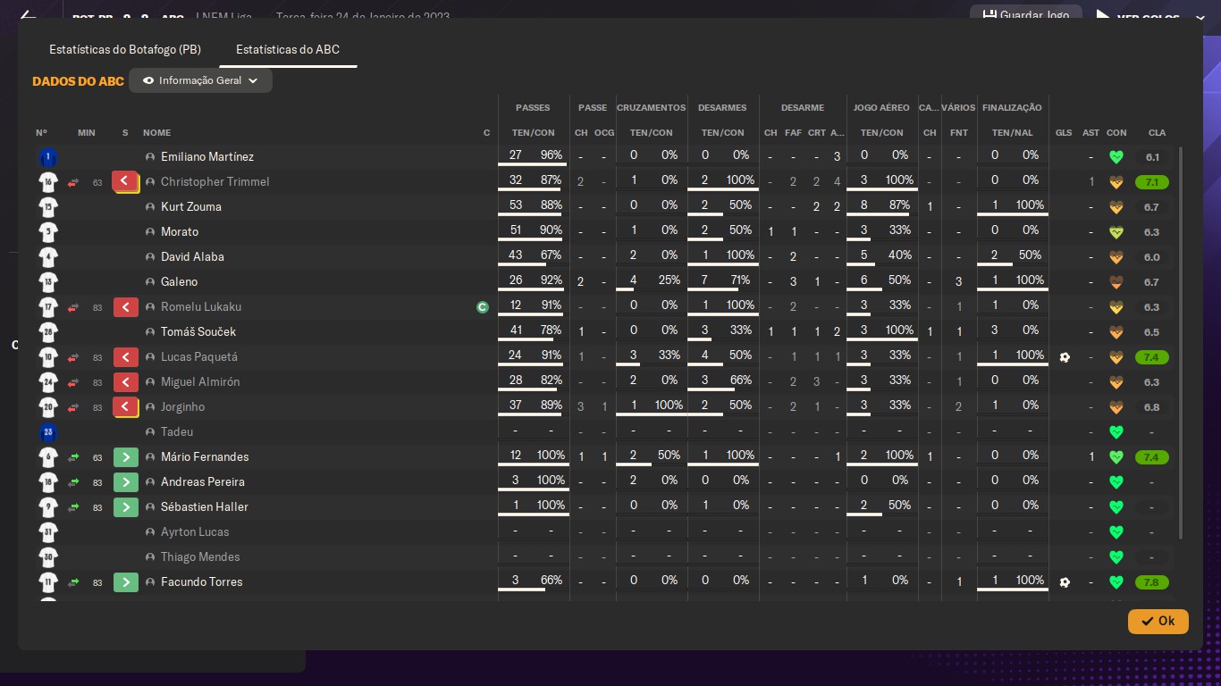The width and height of the screenshot is (1221, 686).
Task: Click Mário Fernandes' green substituted-on arrow icon
Action: click(126, 457)
